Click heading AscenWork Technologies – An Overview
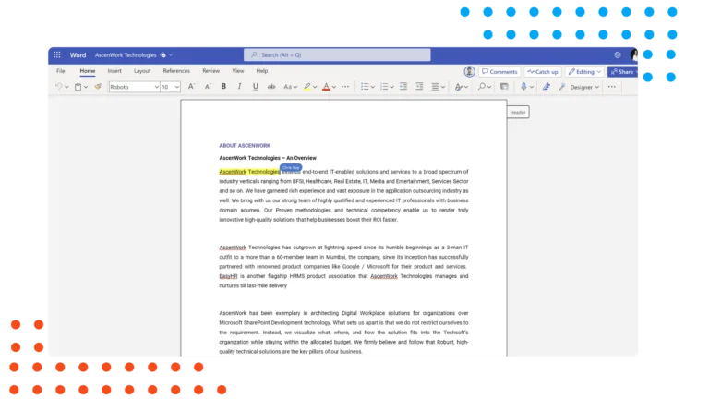The width and height of the screenshot is (709, 399). pyautogui.click(x=268, y=158)
